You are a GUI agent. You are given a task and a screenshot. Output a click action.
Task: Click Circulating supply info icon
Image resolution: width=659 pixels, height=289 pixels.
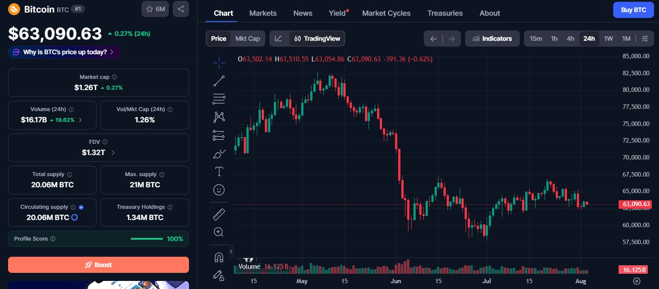(x=73, y=207)
